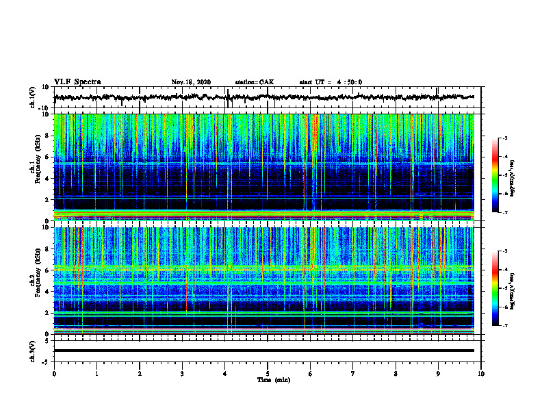Click time axis tick label "4"
Image resolution: width=542 pixels, height=419 pixels.
point(225,374)
